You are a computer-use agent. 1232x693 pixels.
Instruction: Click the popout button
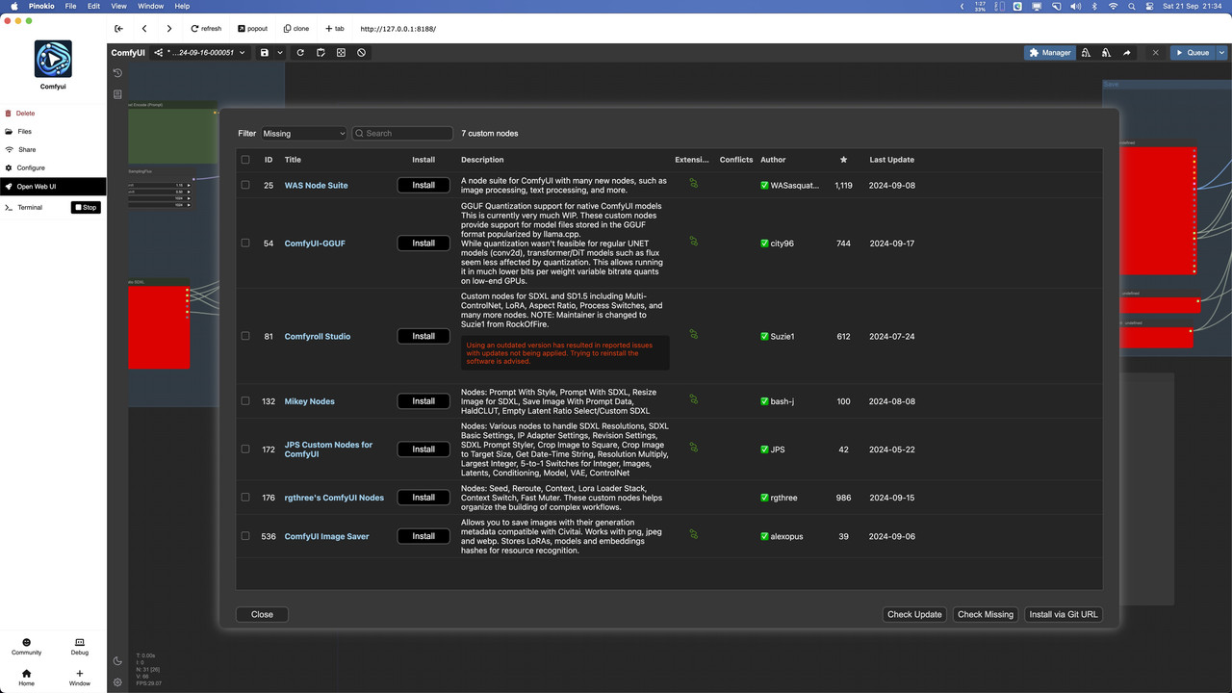(252, 29)
